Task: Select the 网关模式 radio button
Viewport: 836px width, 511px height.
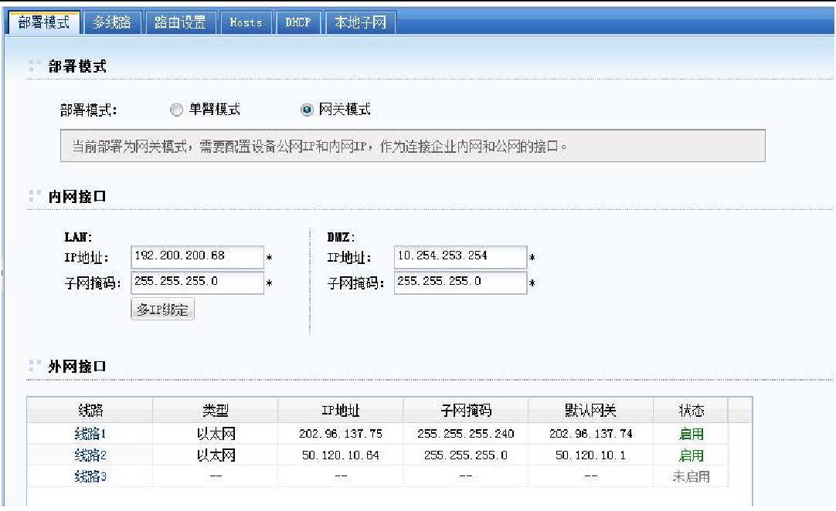Action: point(307,110)
